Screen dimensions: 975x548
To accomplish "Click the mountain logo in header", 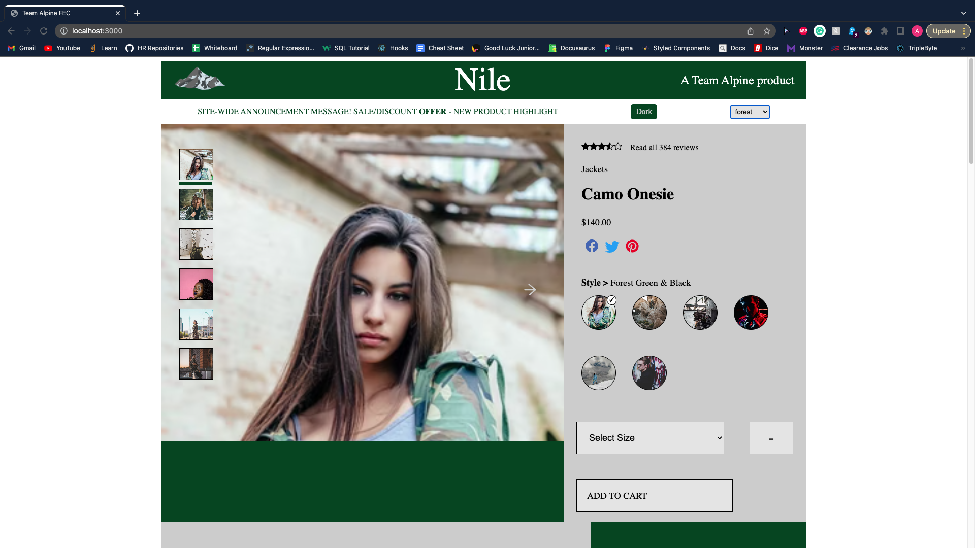I will pos(200,79).
